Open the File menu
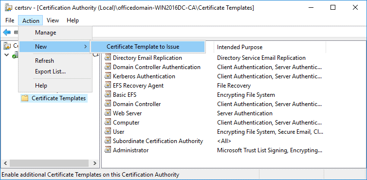367x180 pixels. click(10, 20)
